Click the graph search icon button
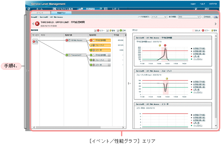The width and height of the screenshot is (221, 145). [x=216, y=17]
